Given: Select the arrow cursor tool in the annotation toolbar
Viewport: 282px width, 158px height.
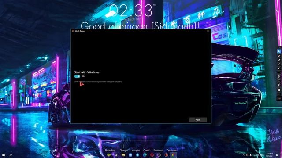Looking at the screenshot, I should pos(279,51).
